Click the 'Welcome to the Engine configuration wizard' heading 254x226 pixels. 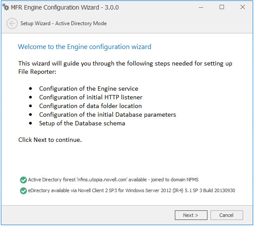click(84, 47)
